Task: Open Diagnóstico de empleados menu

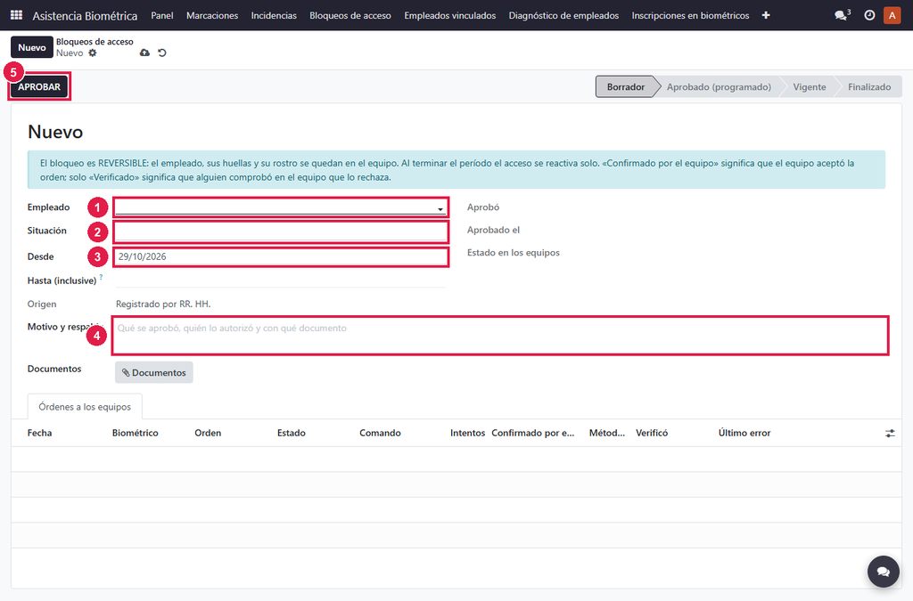Action: click(x=563, y=15)
